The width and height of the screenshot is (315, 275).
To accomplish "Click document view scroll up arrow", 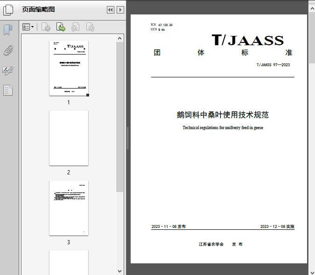I will tap(312, 8).
